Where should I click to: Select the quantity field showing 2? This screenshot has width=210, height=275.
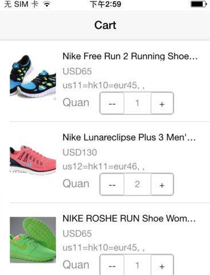point(137,184)
